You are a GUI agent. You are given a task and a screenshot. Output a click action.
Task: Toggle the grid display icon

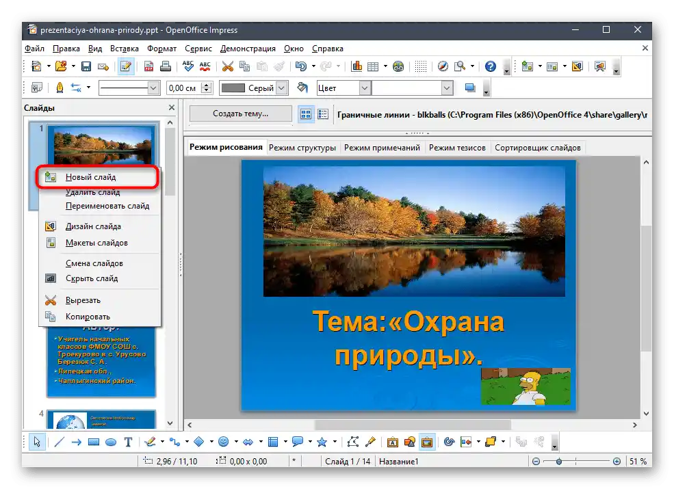point(422,66)
